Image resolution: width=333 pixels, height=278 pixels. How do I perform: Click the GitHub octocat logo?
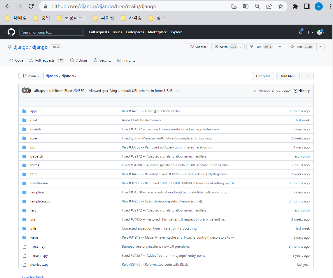(x=11, y=32)
